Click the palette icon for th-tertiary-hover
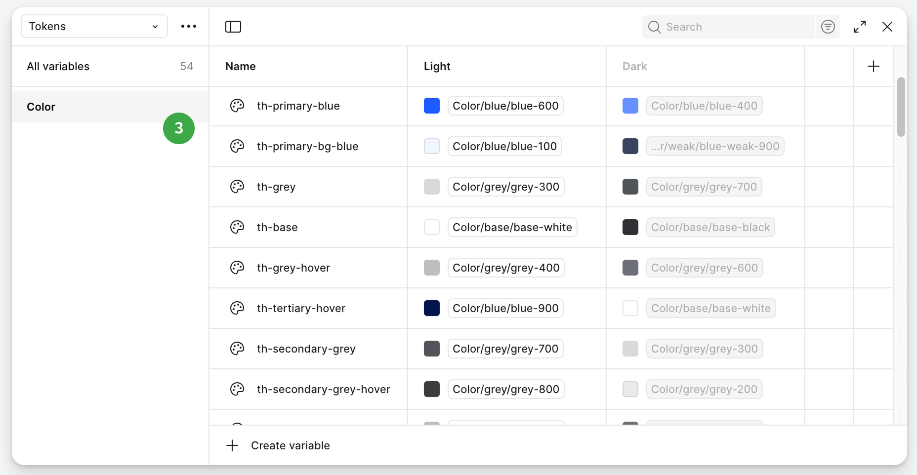917x475 pixels. pos(237,308)
